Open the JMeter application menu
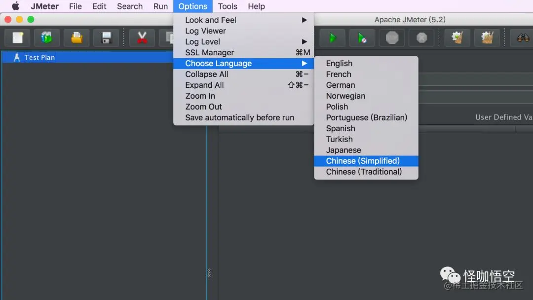This screenshot has height=300, width=533. [x=44, y=6]
